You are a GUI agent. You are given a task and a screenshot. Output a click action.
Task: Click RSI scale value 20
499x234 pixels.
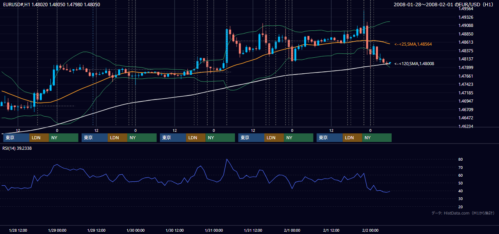460,207
